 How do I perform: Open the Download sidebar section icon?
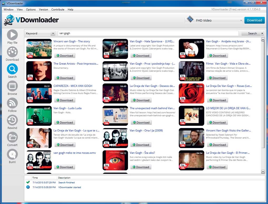(x=12, y=52)
